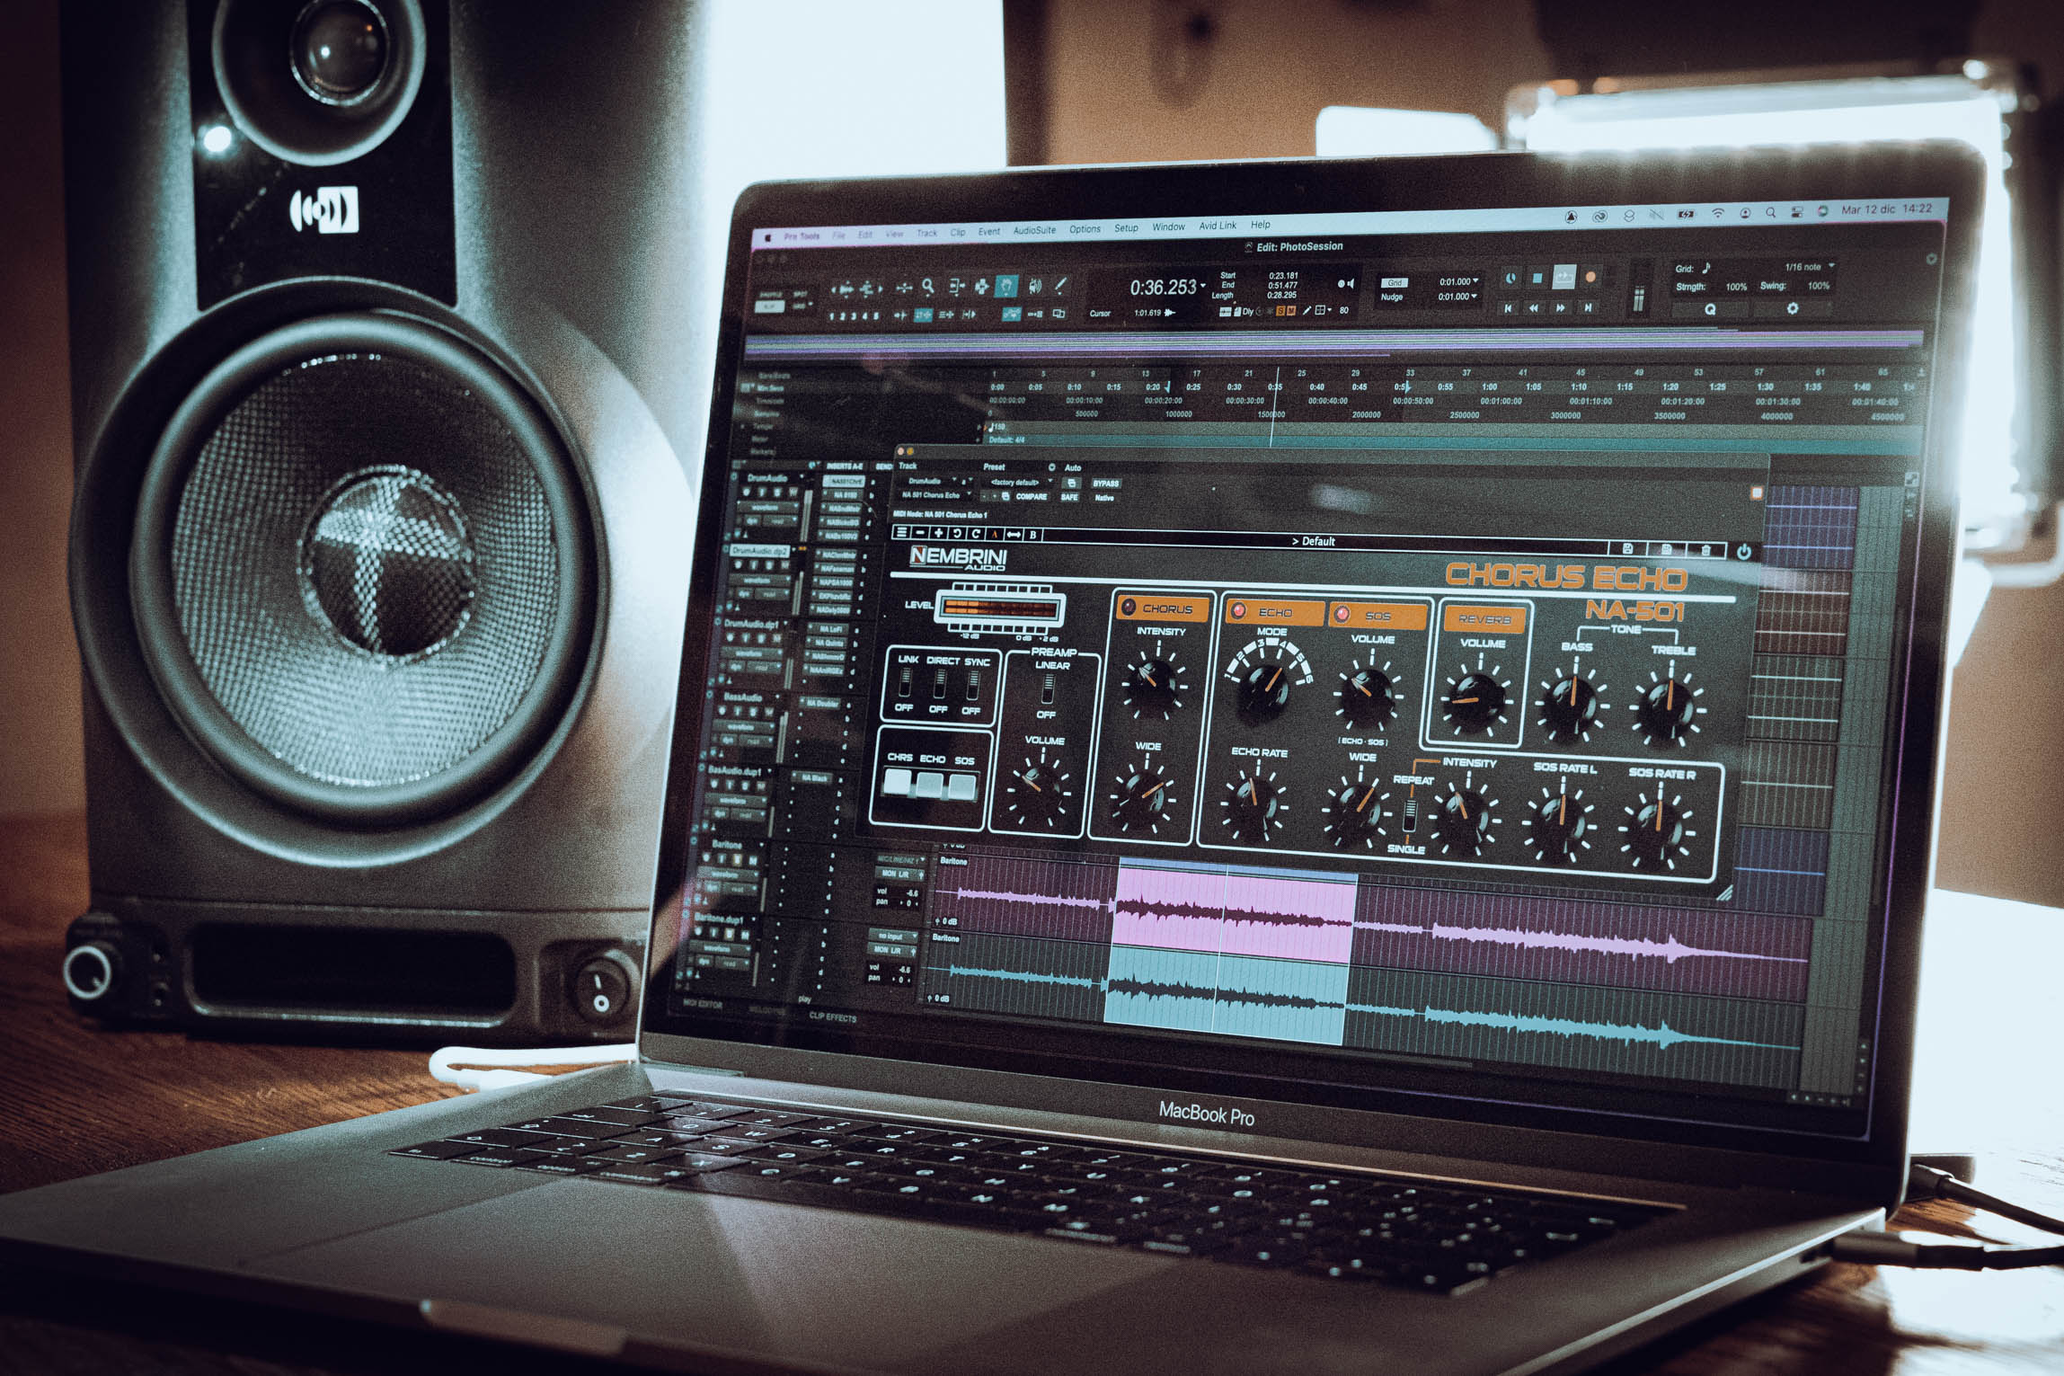Screen dimensions: 2064x1376
Task: Copy A to B with arrows icon
Action: tap(1014, 535)
